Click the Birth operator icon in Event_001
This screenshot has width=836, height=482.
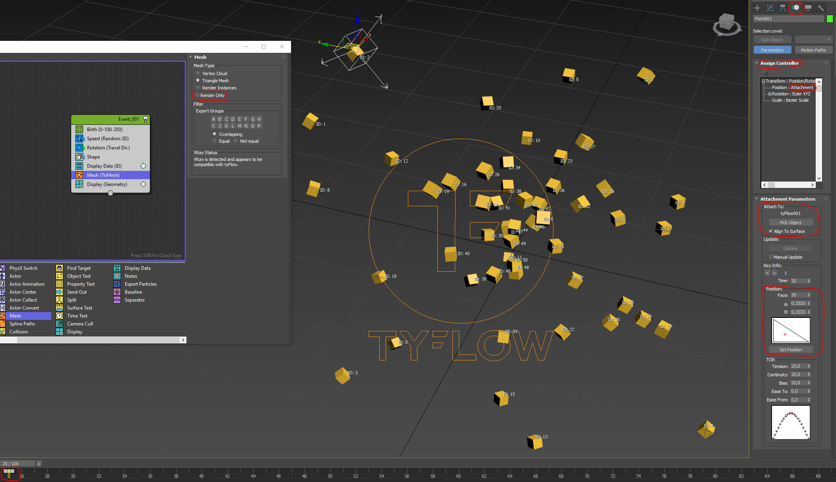click(80, 130)
